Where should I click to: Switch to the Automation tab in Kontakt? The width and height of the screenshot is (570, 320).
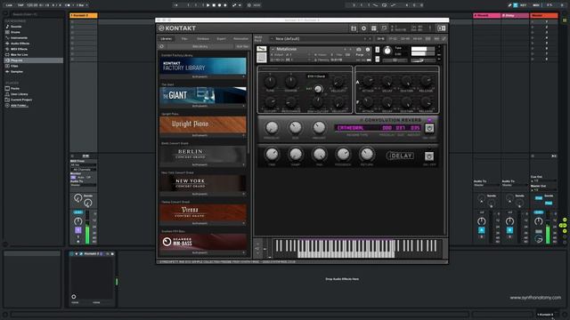[x=240, y=38]
